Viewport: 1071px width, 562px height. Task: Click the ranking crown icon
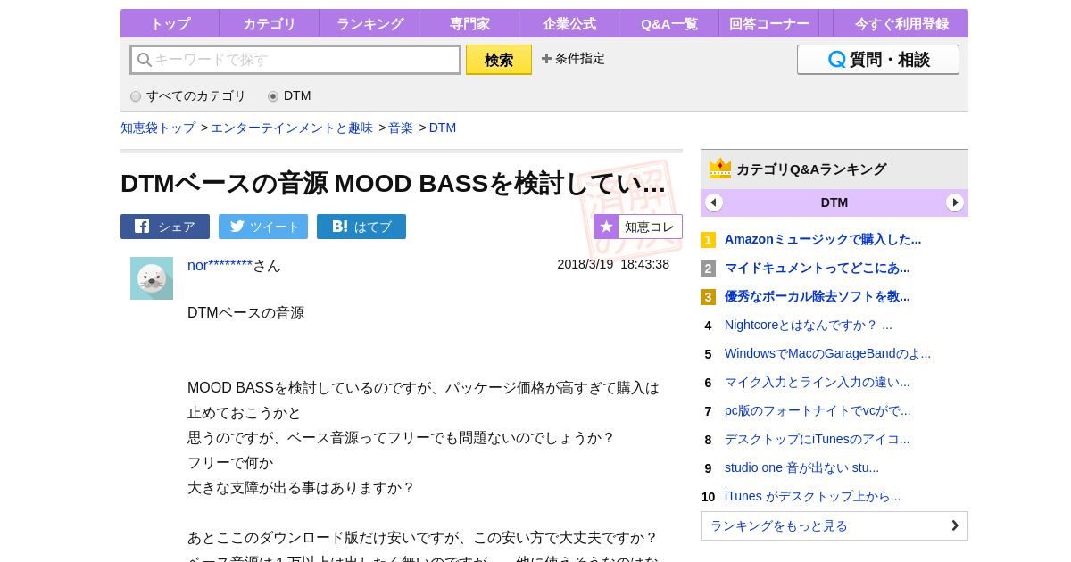click(720, 169)
